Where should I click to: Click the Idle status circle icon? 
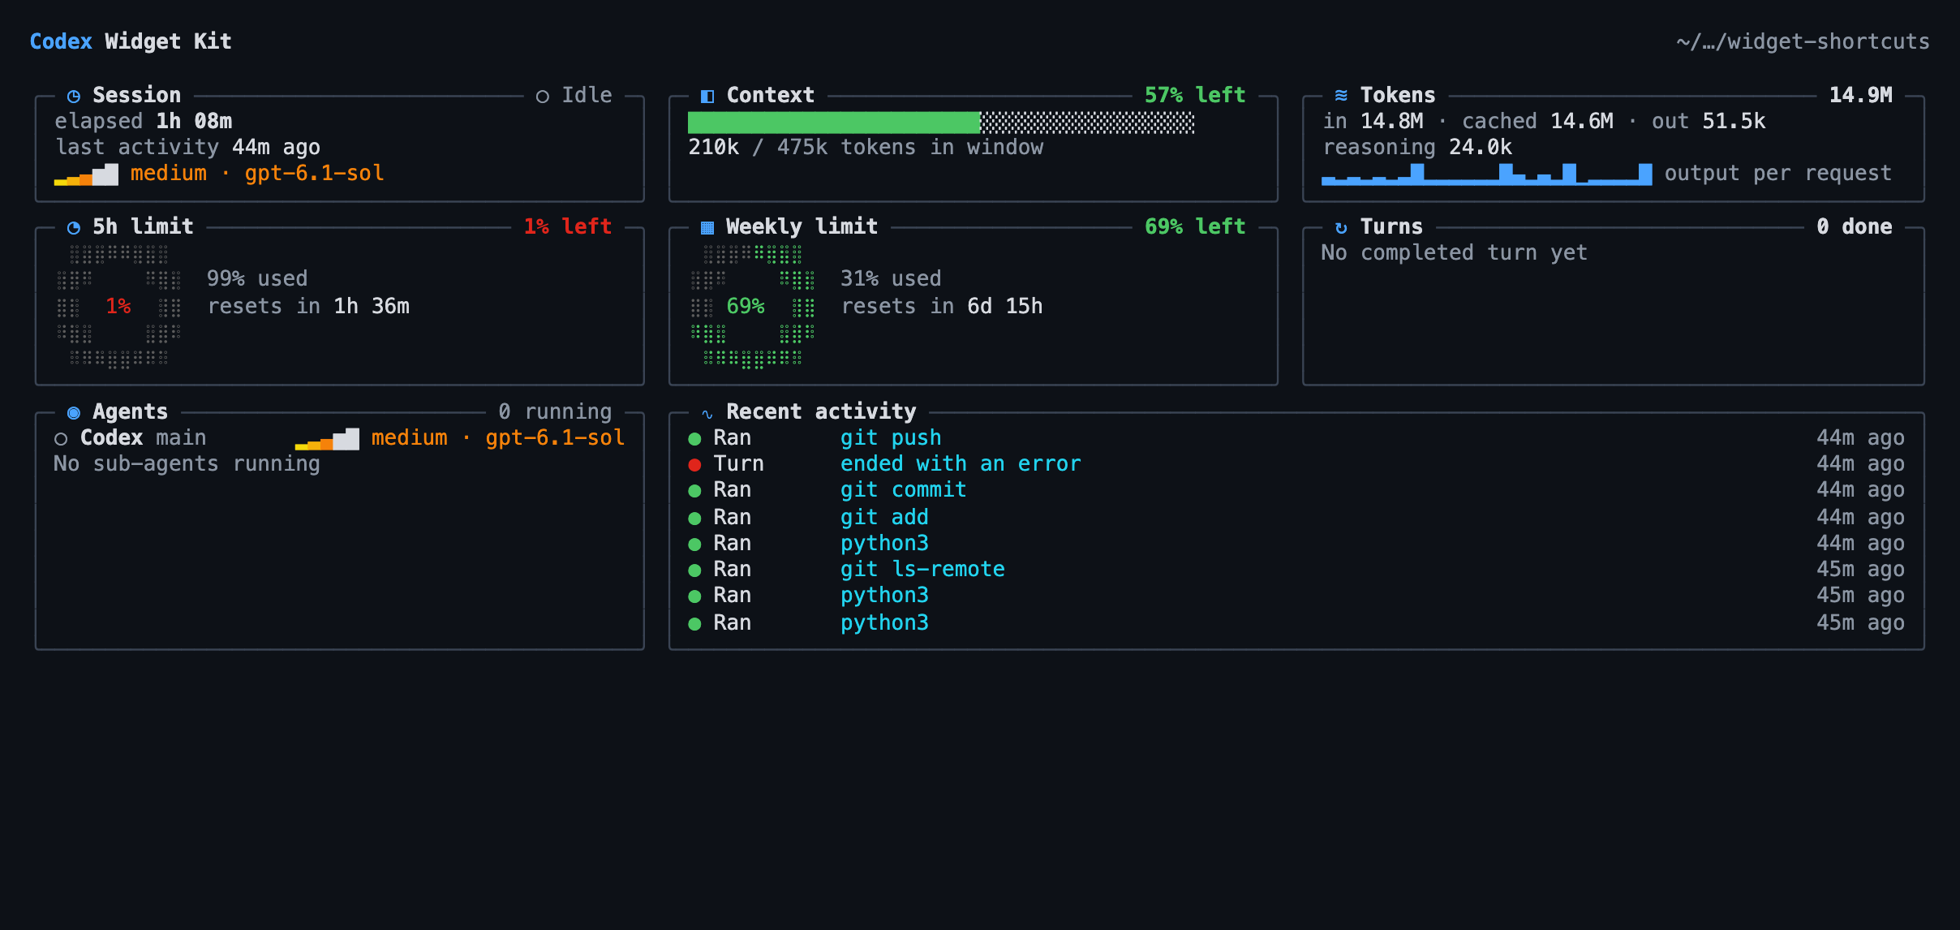[543, 96]
